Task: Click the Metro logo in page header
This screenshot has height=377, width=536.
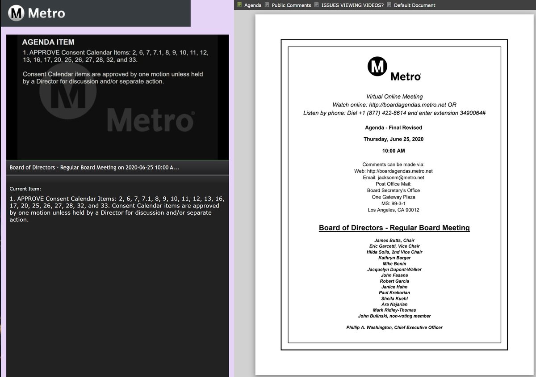Action: [37, 13]
